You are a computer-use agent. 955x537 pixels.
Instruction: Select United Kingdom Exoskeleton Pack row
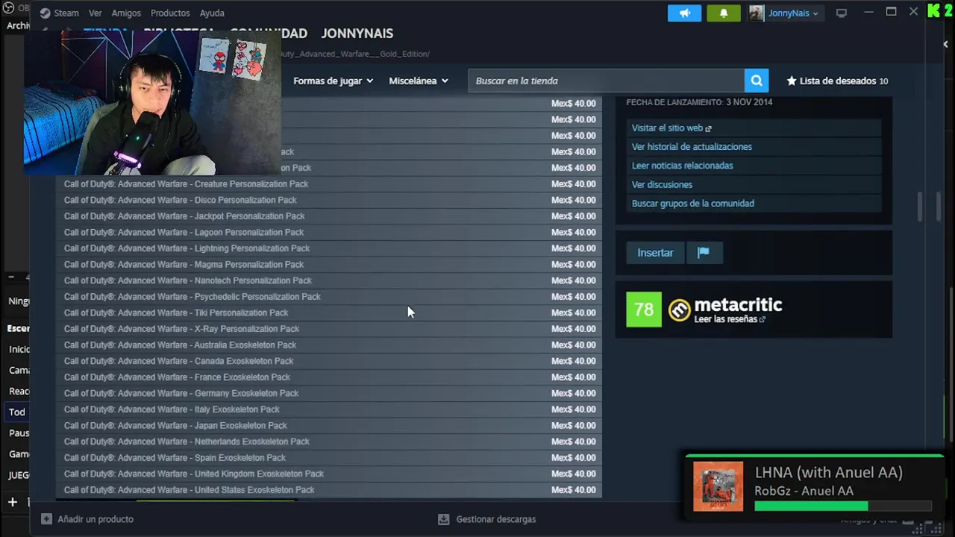(x=328, y=474)
